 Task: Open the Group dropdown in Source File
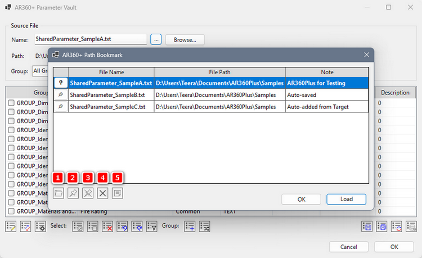coord(39,71)
